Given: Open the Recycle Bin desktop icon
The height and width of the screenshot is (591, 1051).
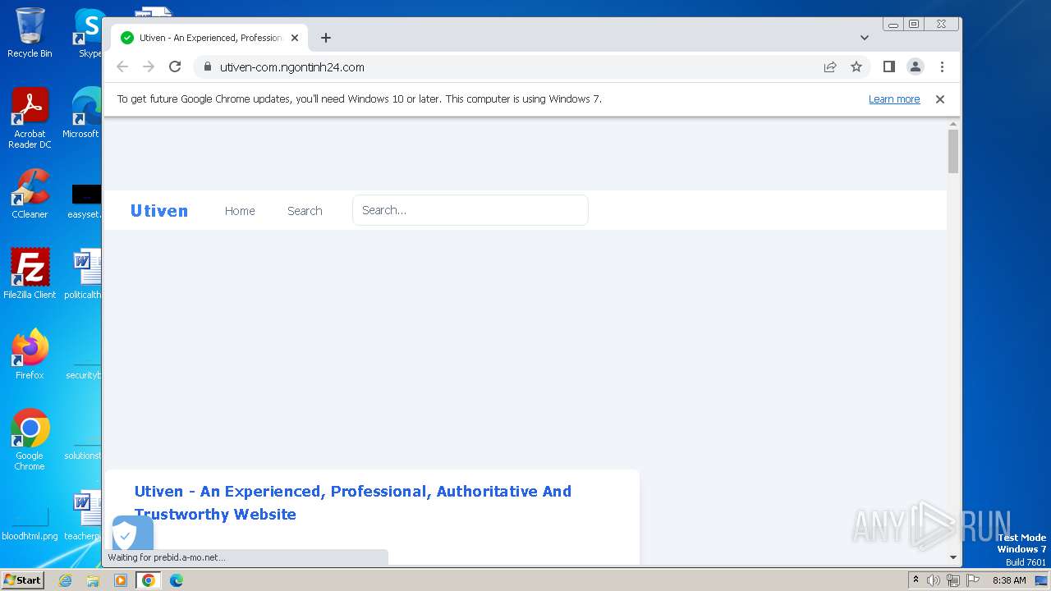Looking at the screenshot, I should (x=30, y=33).
